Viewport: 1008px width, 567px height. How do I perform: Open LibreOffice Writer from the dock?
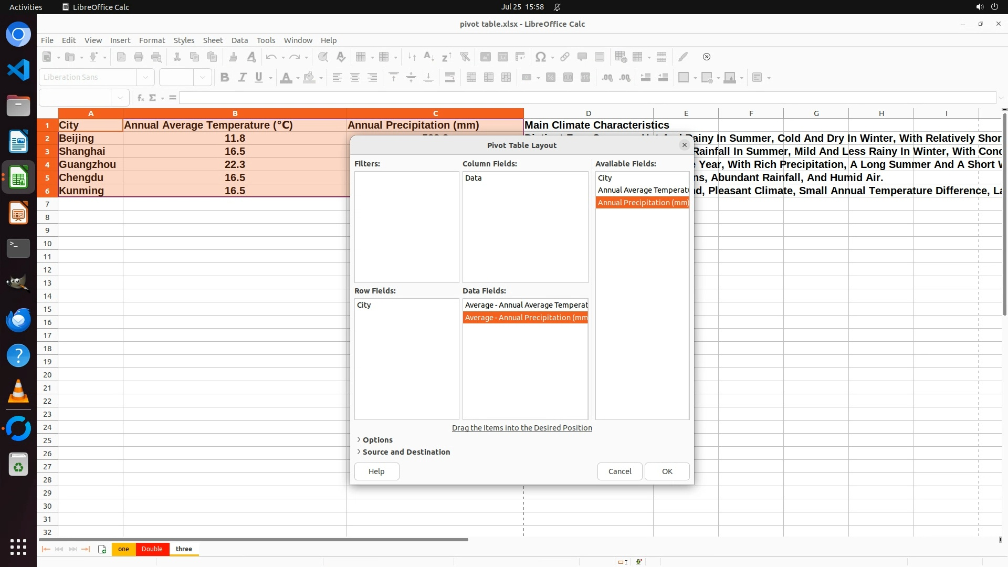[18, 141]
